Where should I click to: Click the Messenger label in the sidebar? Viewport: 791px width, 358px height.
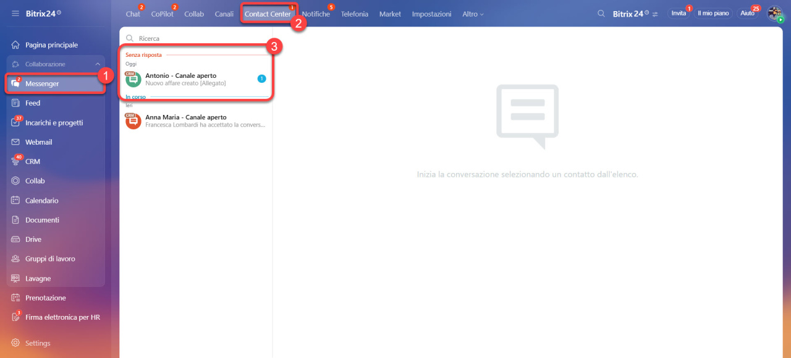42,83
